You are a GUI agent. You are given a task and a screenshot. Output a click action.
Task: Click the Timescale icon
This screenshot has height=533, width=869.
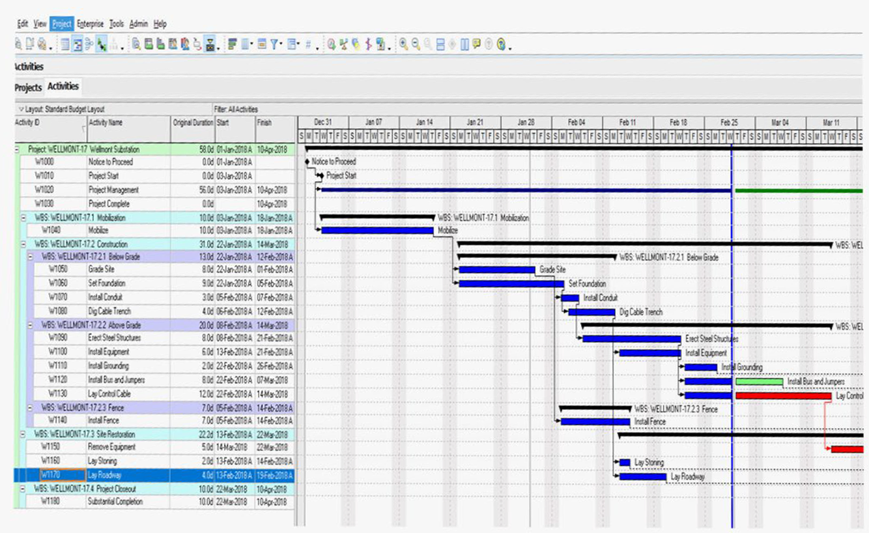[x=262, y=45]
